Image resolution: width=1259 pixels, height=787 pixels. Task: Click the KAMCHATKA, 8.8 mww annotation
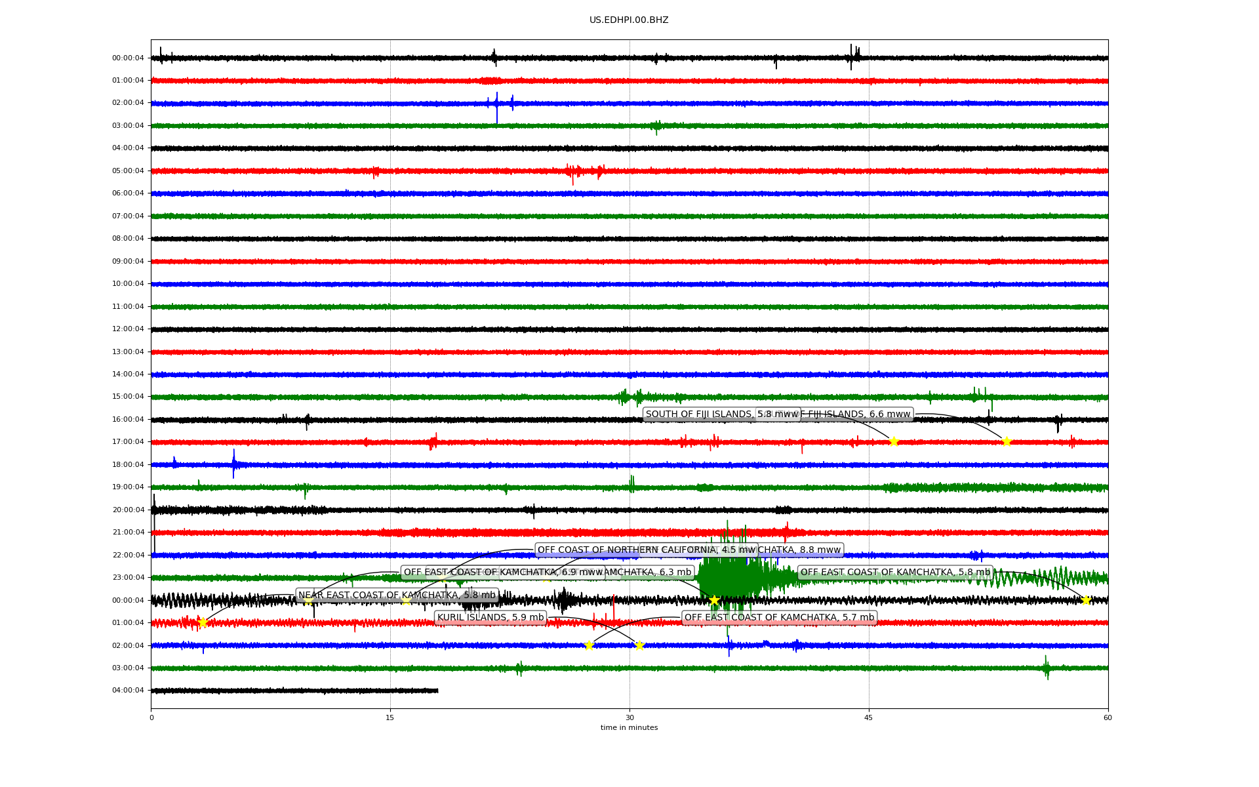click(x=800, y=550)
